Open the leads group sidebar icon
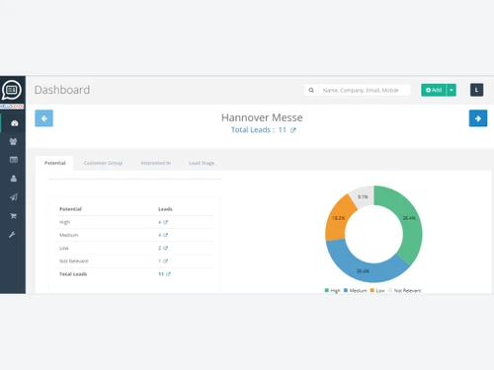Viewport: 494px width, 370px height. coord(13,141)
